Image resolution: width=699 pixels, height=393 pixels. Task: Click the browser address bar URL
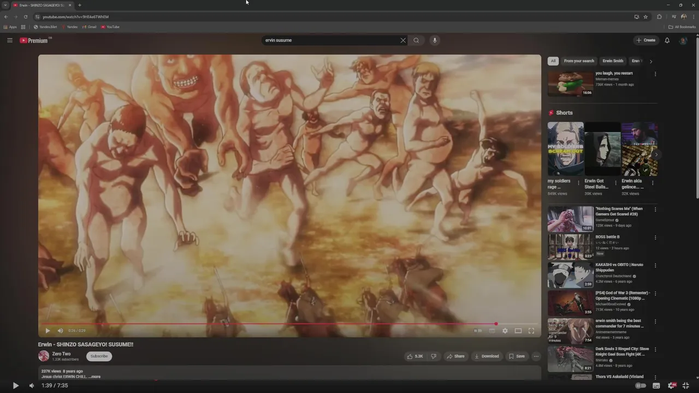click(76, 17)
